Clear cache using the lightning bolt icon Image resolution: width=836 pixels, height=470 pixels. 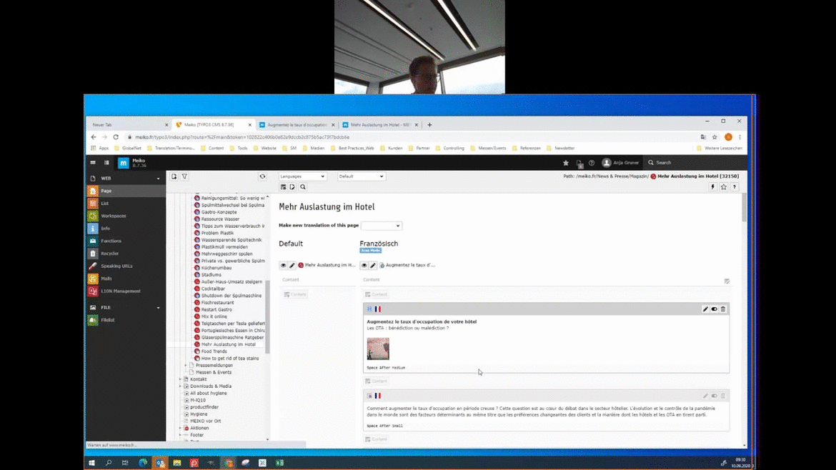tap(712, 187)
